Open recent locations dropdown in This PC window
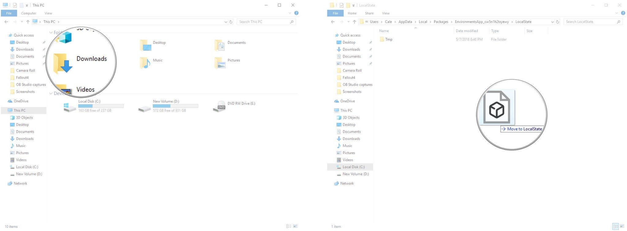This screenshot has width=627, height=231. coord(22,22)
